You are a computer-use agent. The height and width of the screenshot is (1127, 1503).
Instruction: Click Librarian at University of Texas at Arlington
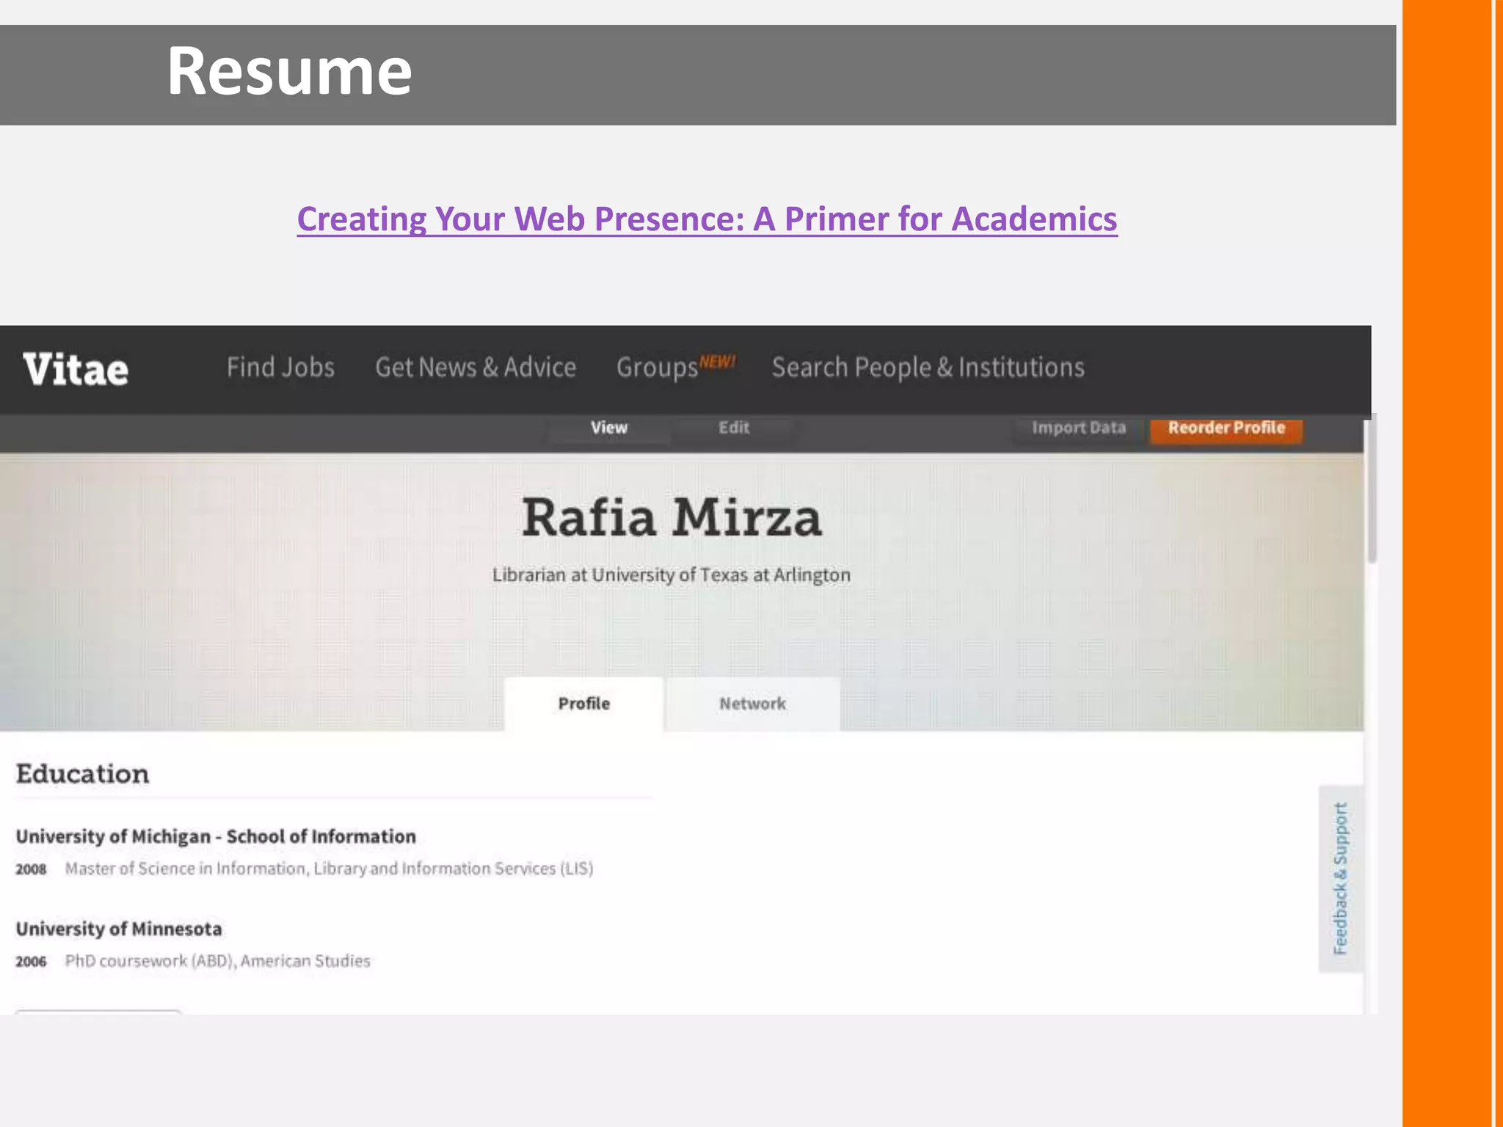671,575
